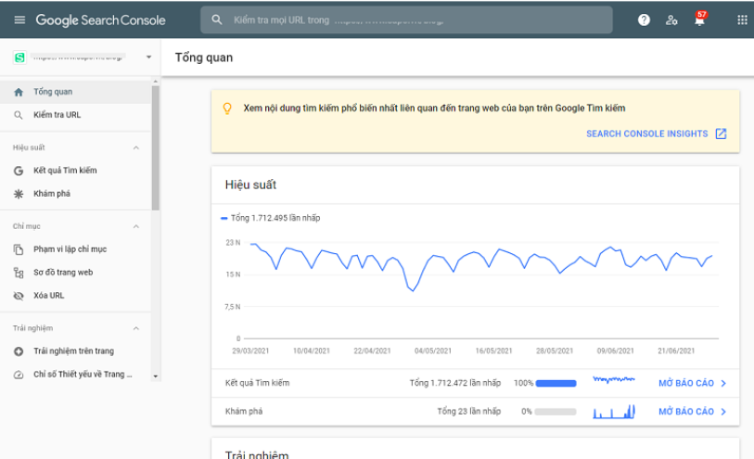Viewport: 754px width, 459px height.
Task: Click chevron next to Kết quả Tìm kiếm report
Action: [723, 383]
